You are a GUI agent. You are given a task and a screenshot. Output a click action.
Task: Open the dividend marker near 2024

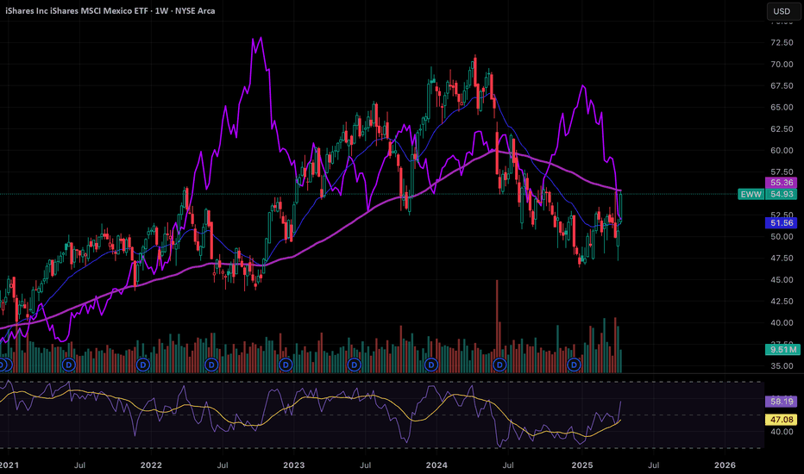tap(431, 365)
